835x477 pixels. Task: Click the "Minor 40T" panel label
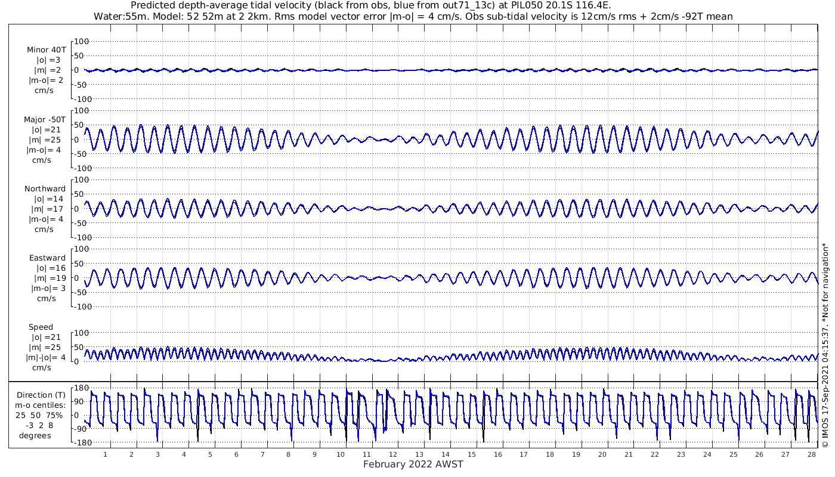47,49
